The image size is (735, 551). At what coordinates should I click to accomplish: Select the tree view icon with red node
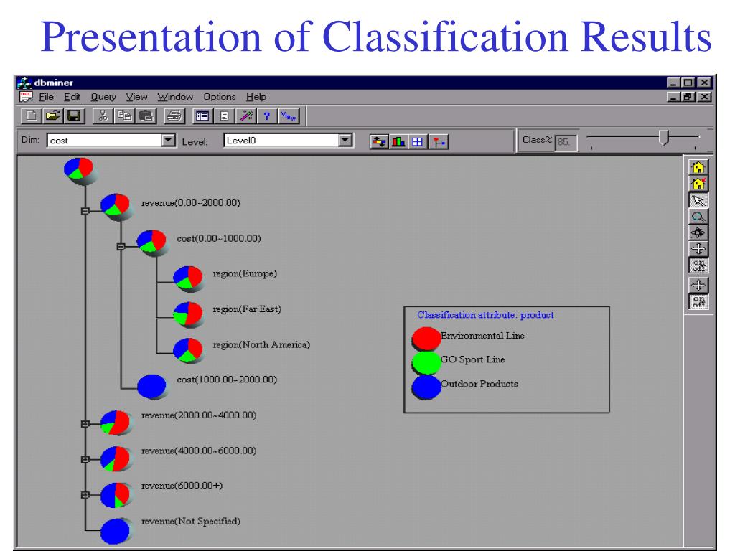(439, 141)
